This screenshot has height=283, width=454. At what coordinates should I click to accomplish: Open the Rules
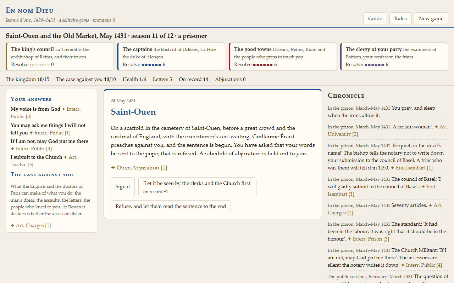coord(400,18)
